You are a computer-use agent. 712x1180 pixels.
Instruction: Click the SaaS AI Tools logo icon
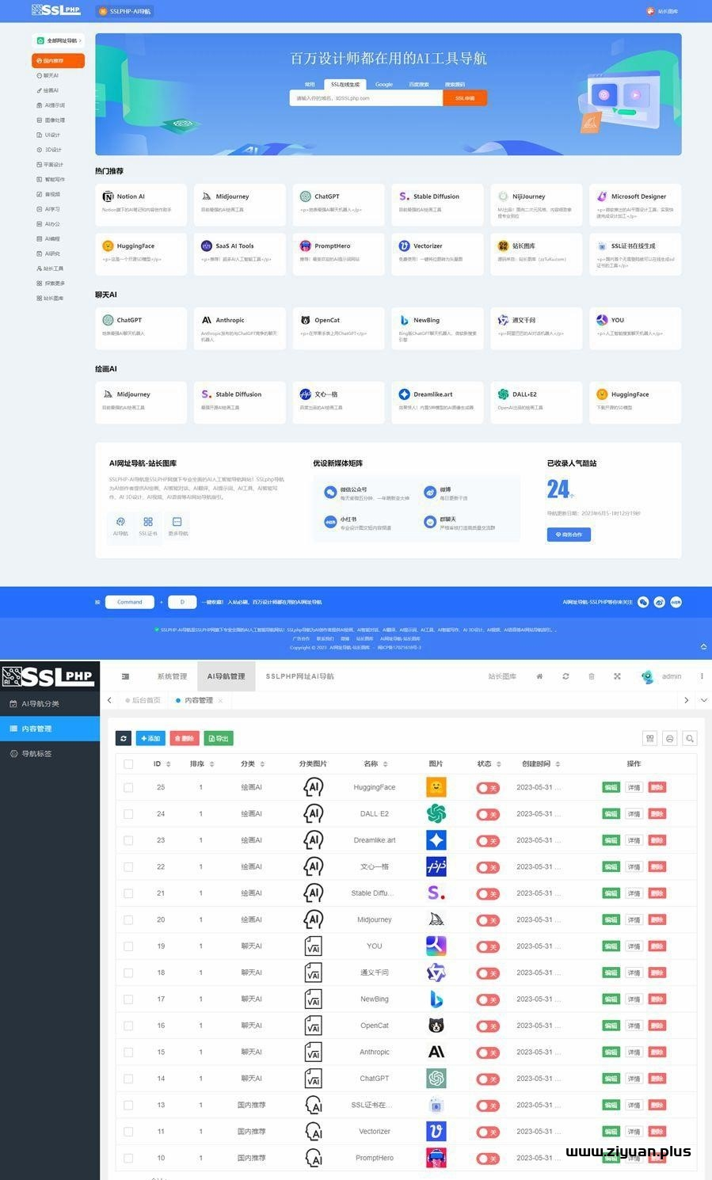click(207, 246)
